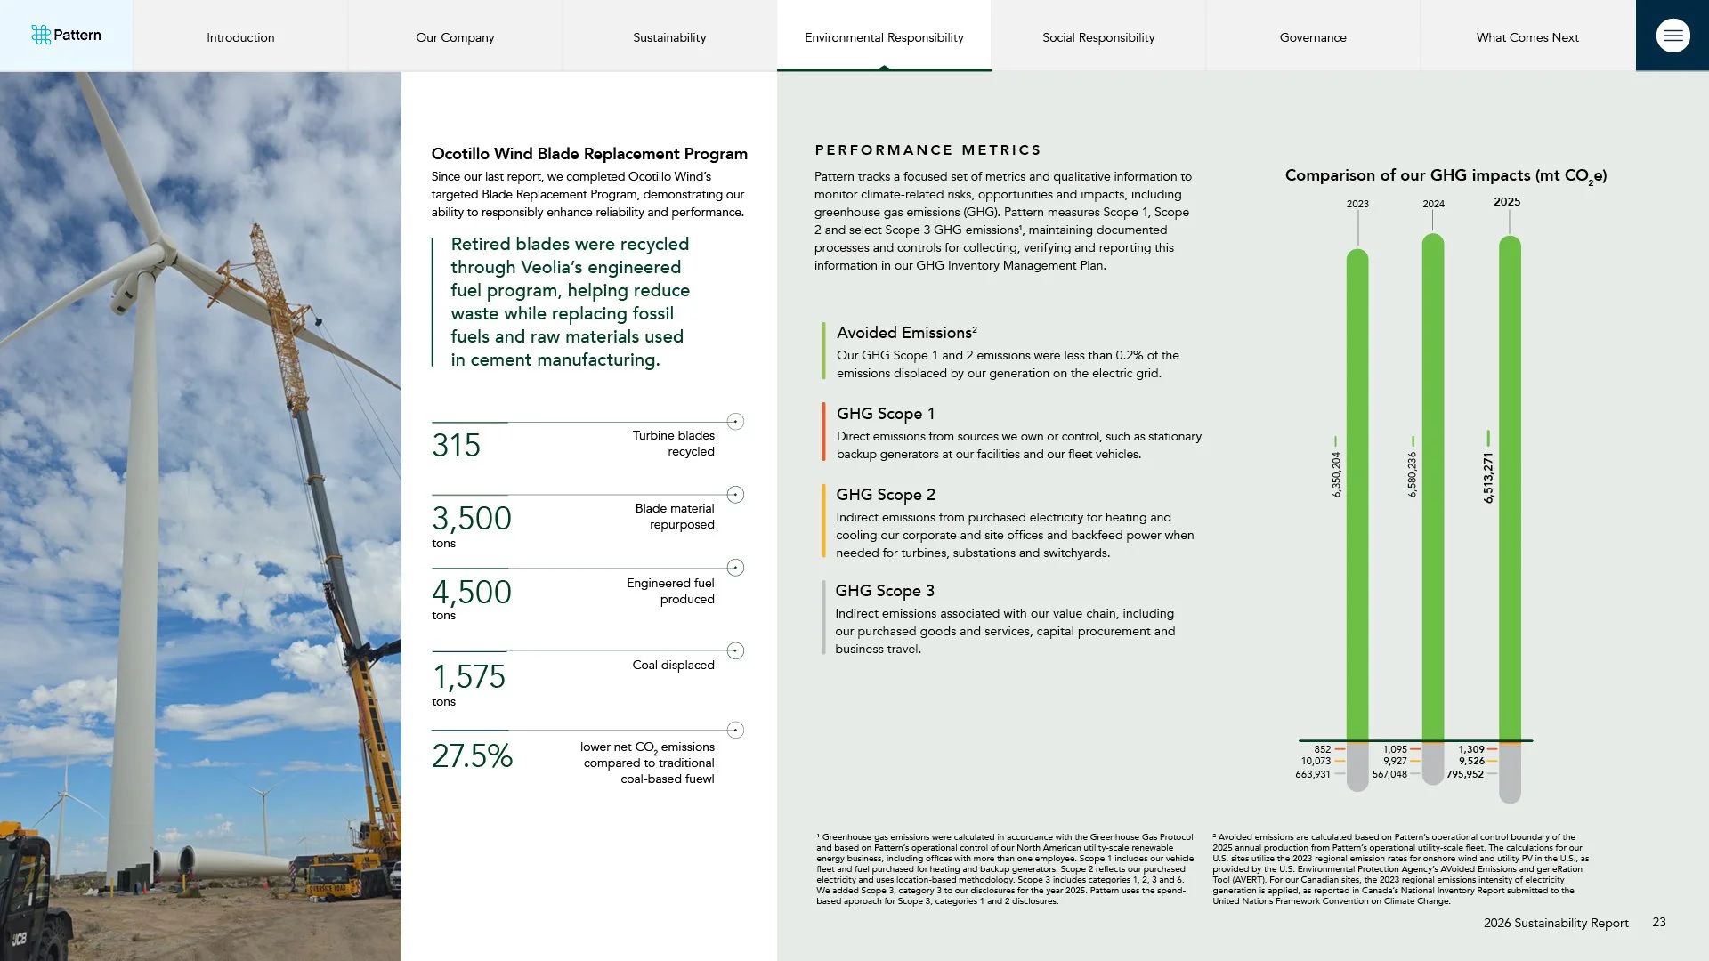The width and height of the screenshot is (1709, 961).
Task: Click the 567,048 Scope 3 value
Action: pos(1389,774)
